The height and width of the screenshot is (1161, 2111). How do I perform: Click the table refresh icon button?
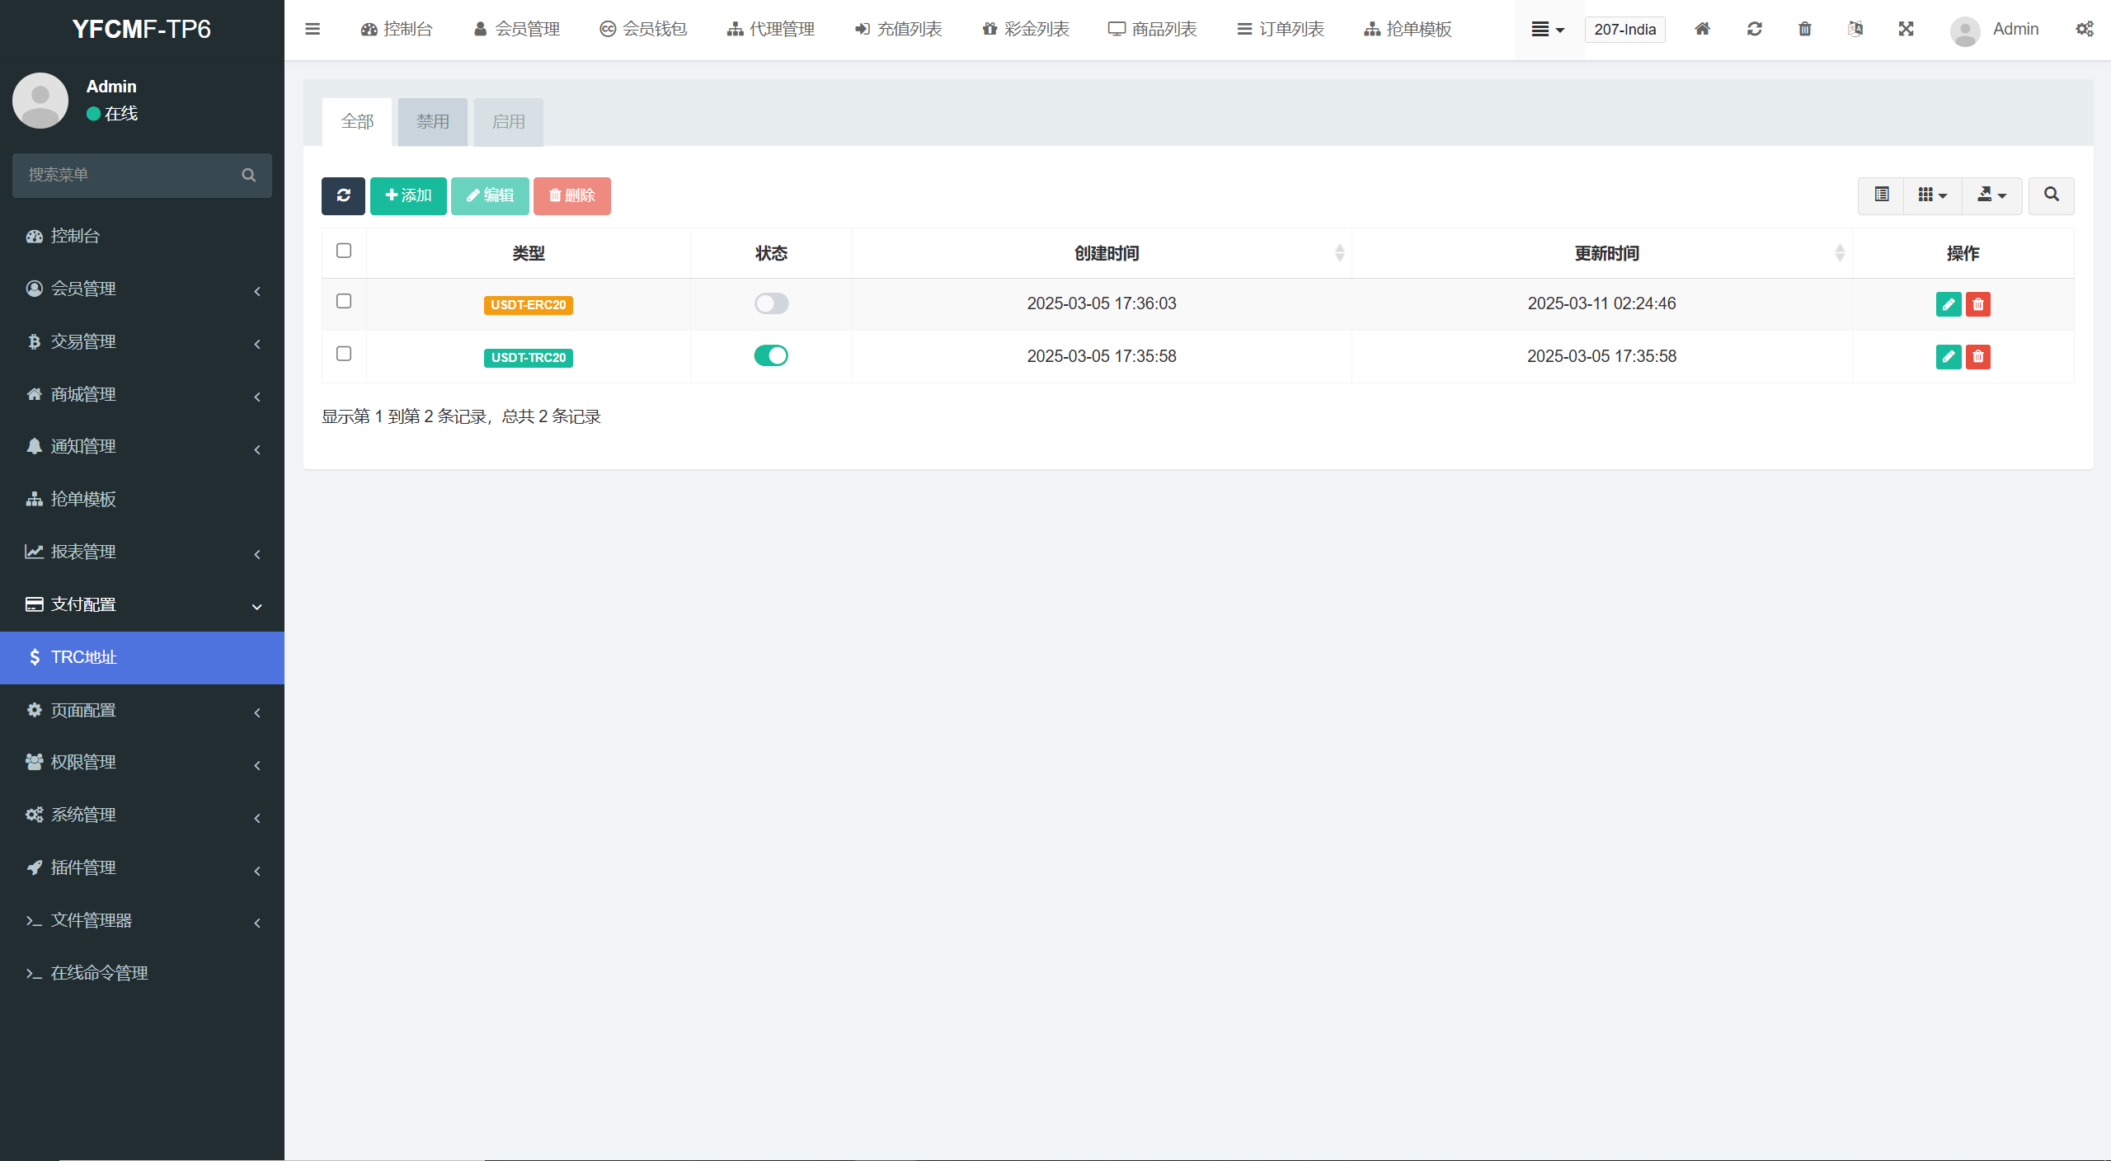coord(343,195)
